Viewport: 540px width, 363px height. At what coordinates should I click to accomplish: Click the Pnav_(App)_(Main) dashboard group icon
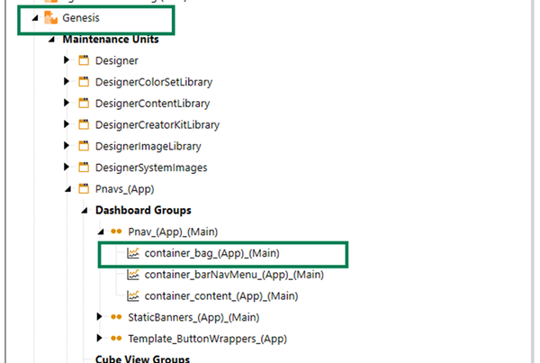[116, 231]
